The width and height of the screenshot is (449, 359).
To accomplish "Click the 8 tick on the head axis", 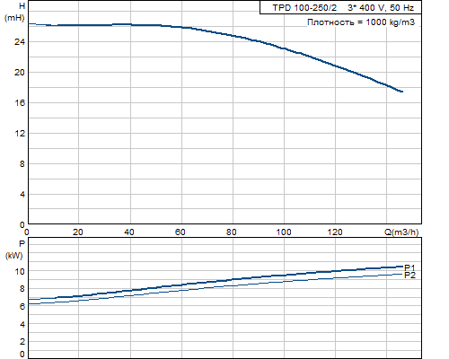I will pyautogui.click(x=22, y=164).
